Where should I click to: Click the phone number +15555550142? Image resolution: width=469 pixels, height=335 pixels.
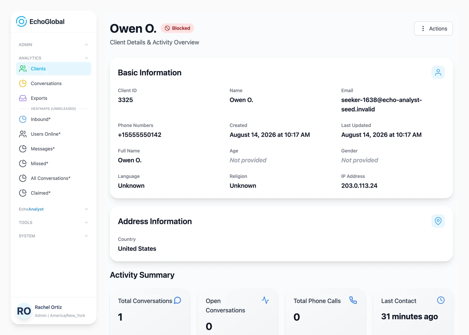coord(140,135)
